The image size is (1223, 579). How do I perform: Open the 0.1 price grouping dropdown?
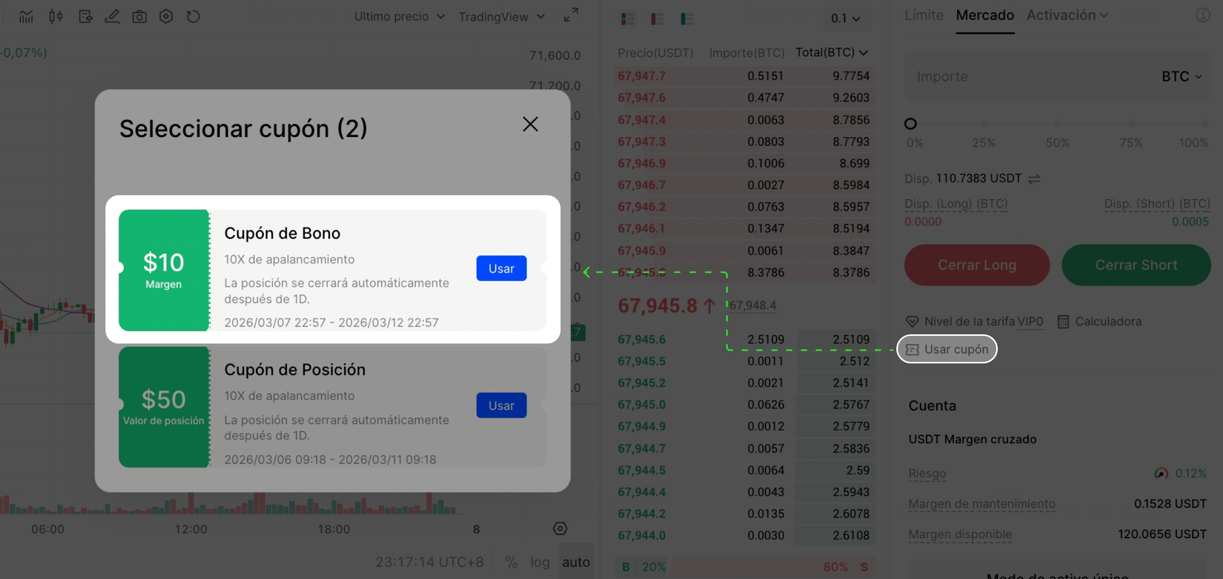coord(845,19)
